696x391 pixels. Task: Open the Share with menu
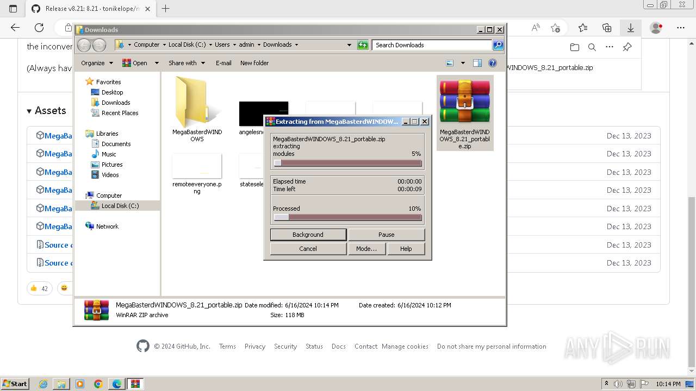tap(187, 63)
